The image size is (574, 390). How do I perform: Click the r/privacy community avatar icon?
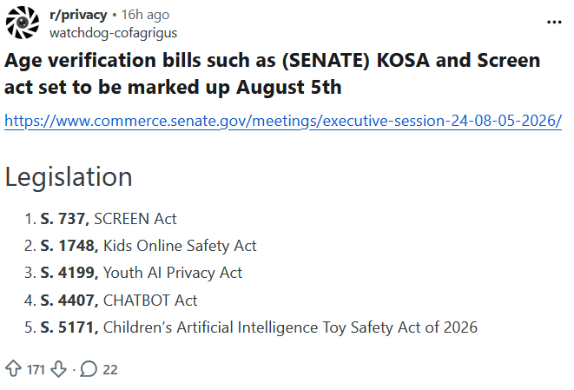(23, 23)
